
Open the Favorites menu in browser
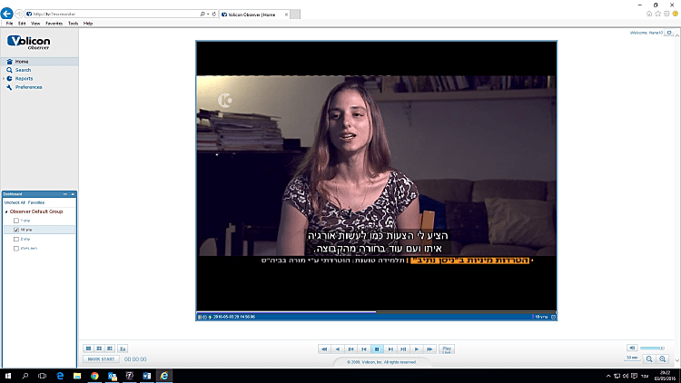click(54, 23)
